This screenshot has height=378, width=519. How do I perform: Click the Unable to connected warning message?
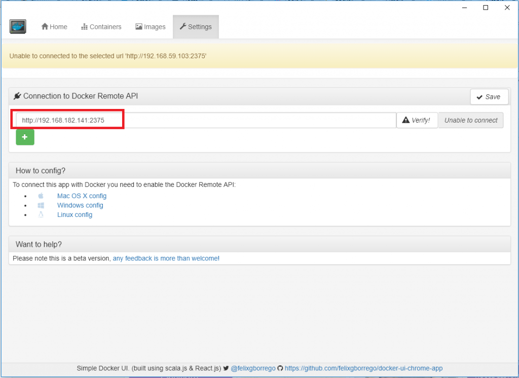[108, 56]
